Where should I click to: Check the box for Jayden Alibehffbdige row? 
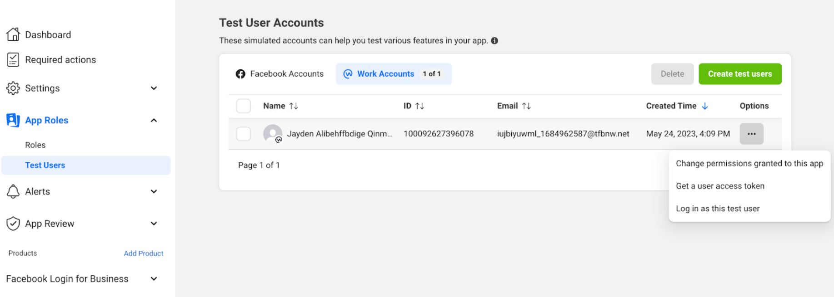tap(244, 134)
